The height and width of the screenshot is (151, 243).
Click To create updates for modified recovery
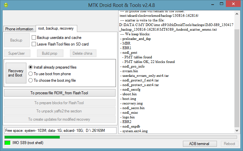[60, 119]
